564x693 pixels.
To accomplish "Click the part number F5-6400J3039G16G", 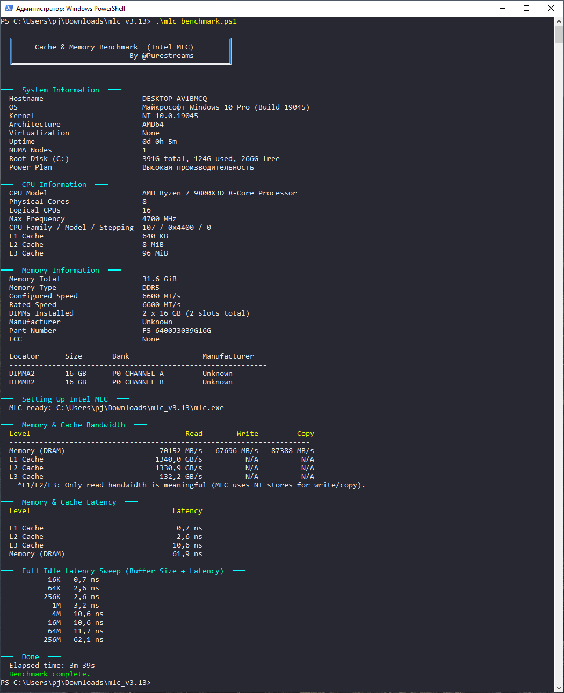I will [x=177, y=331].
